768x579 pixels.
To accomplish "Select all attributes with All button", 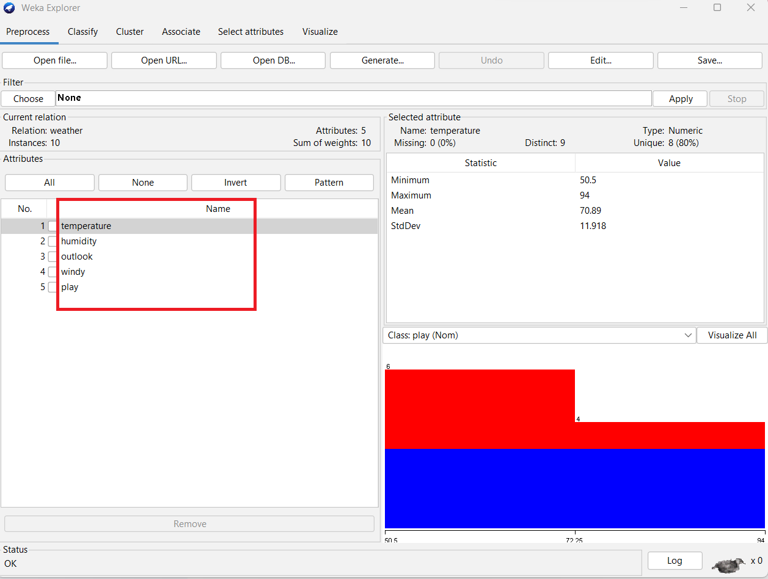I will point(49,183).
